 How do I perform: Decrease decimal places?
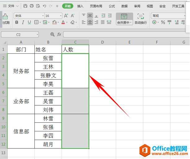pos(183,22)
